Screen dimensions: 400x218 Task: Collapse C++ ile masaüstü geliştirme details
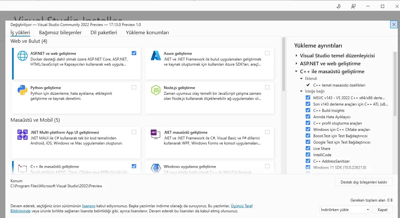click(296, 72)
